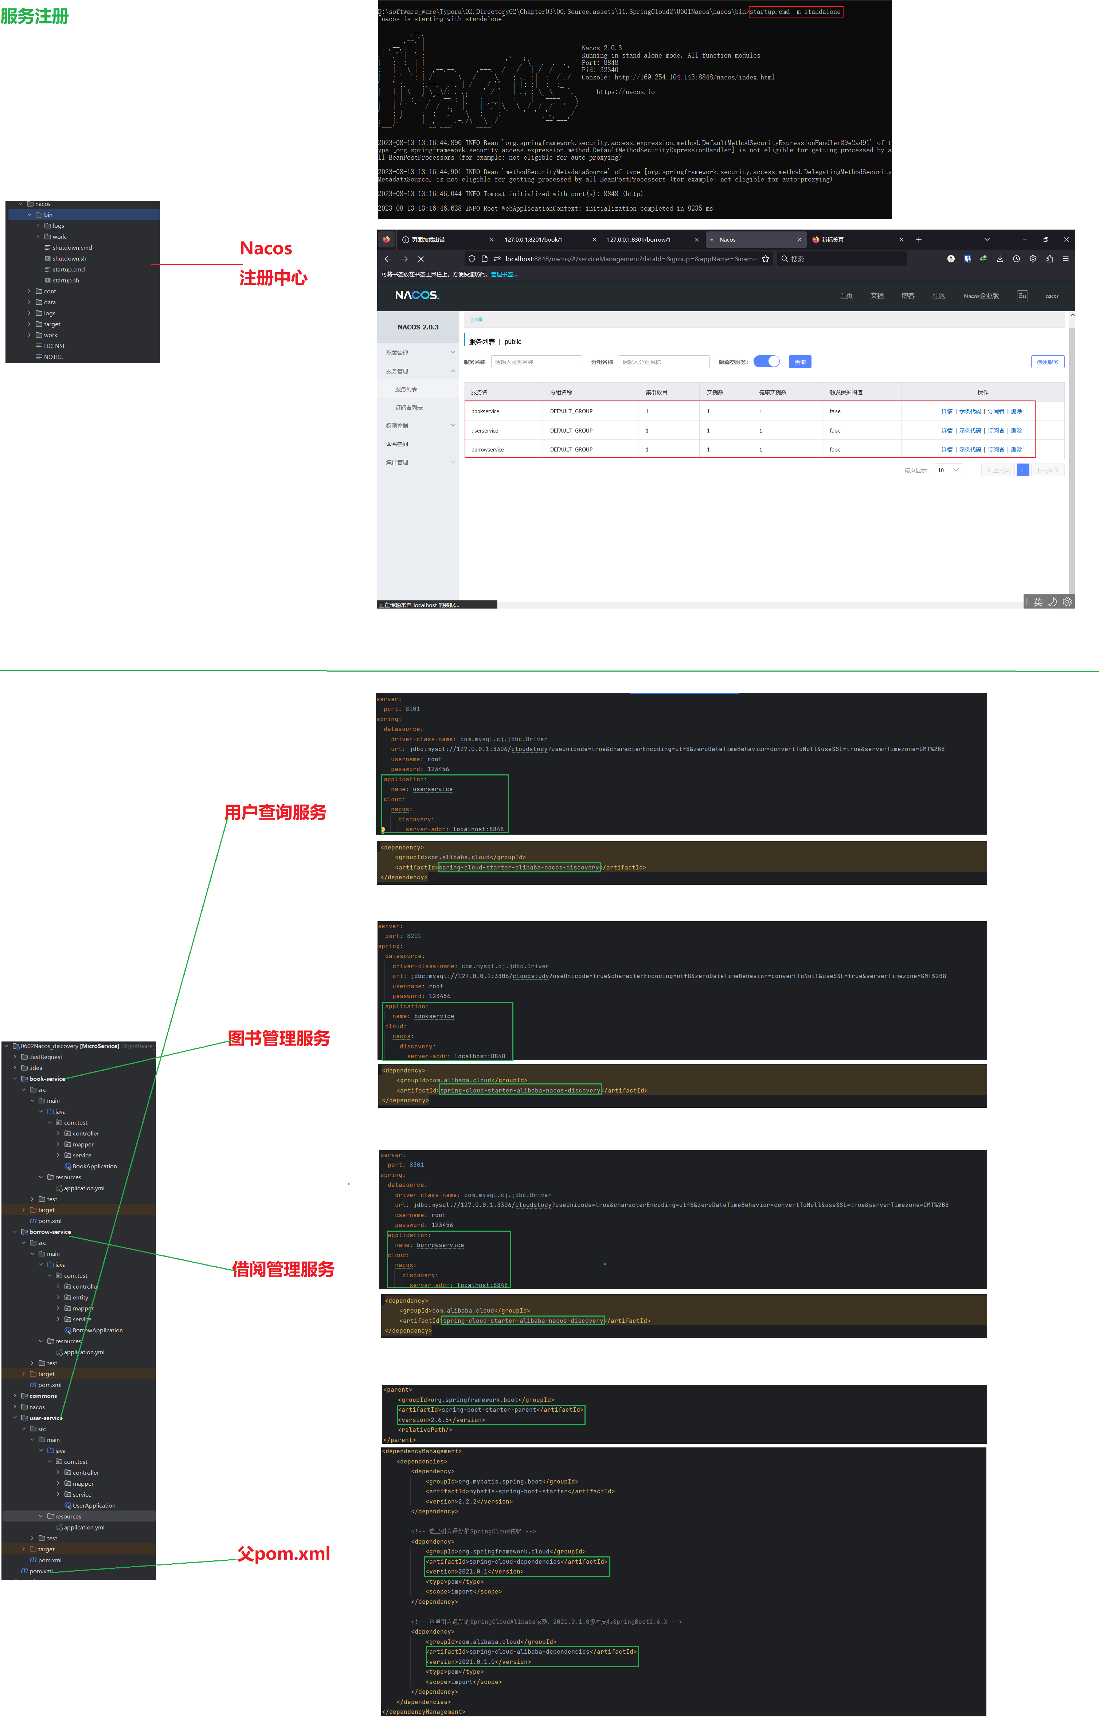Screen dimensions: 1099x1720
Task: Click the blue 查询 button
Action: tap(800, 362)
